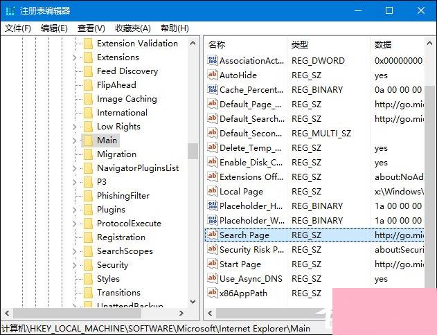Click tree pane scroll up arrow
The height and width of the screenshot is (335, 437).
coord(193,44)
